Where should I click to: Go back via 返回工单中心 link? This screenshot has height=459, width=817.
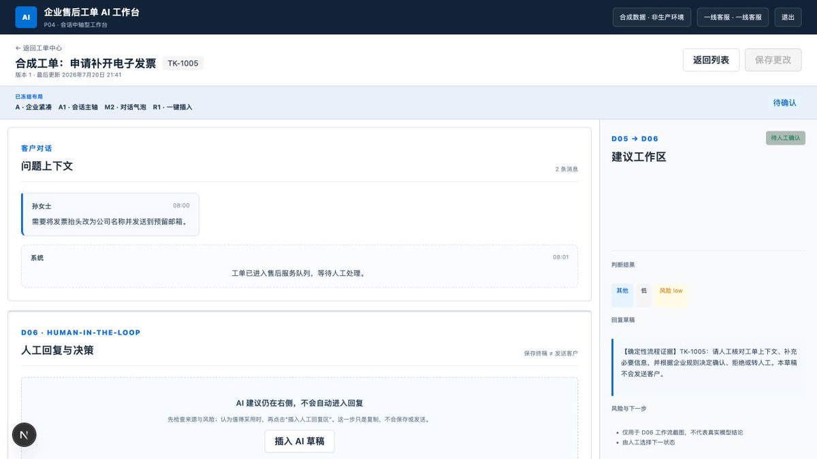39,48
